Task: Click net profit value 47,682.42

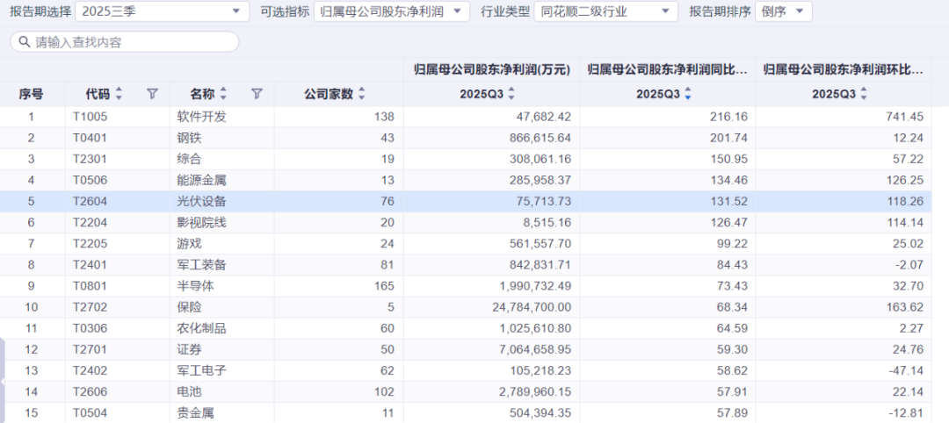Action: (x=546, y=117)
